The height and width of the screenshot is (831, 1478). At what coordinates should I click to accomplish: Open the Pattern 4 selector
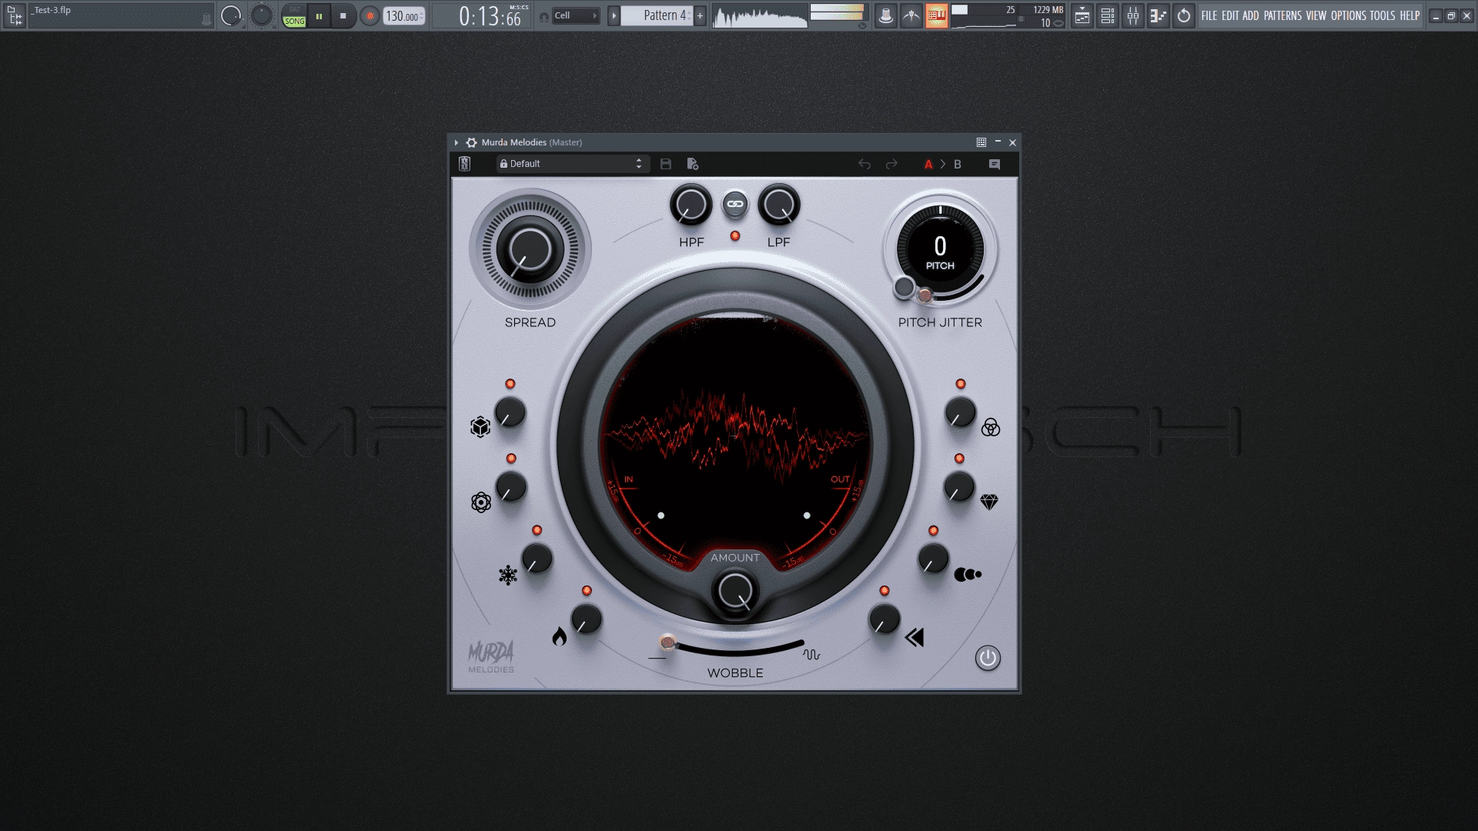(657, 15)
